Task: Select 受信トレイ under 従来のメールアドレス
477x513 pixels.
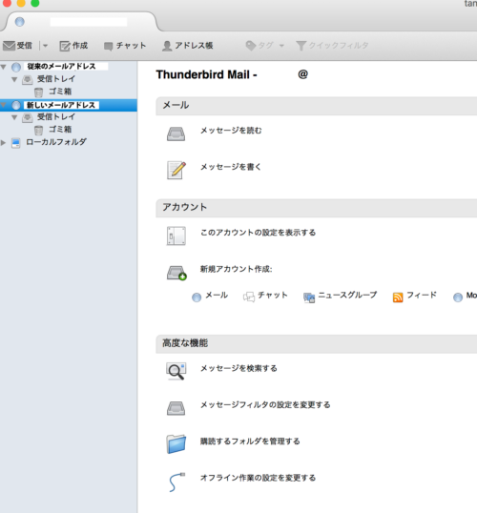Action: 56,79
